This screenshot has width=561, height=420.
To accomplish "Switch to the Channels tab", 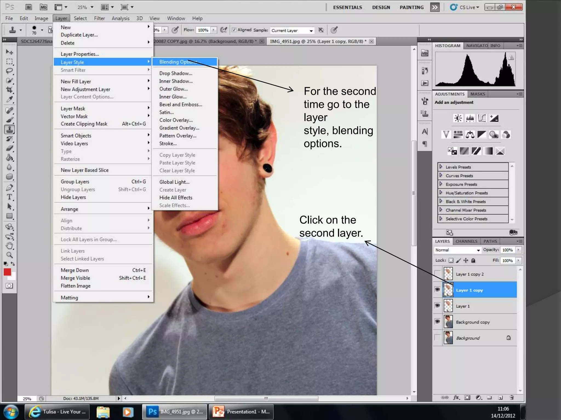I will pyautogui.click(x=466, y=241).
